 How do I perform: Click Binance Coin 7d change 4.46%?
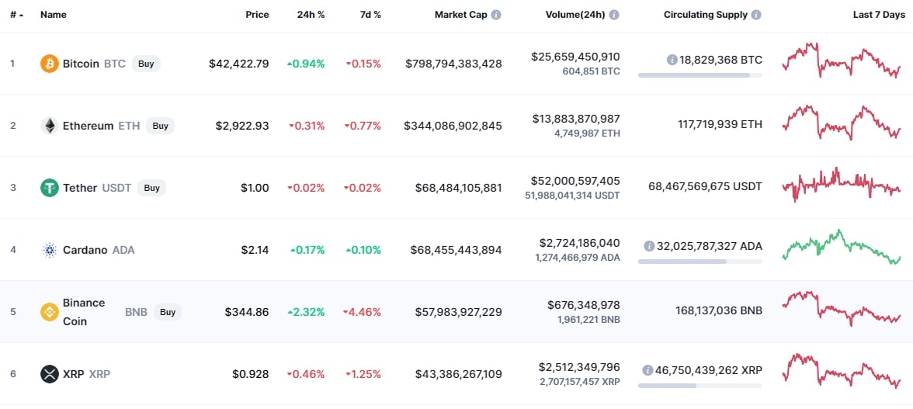362,312
